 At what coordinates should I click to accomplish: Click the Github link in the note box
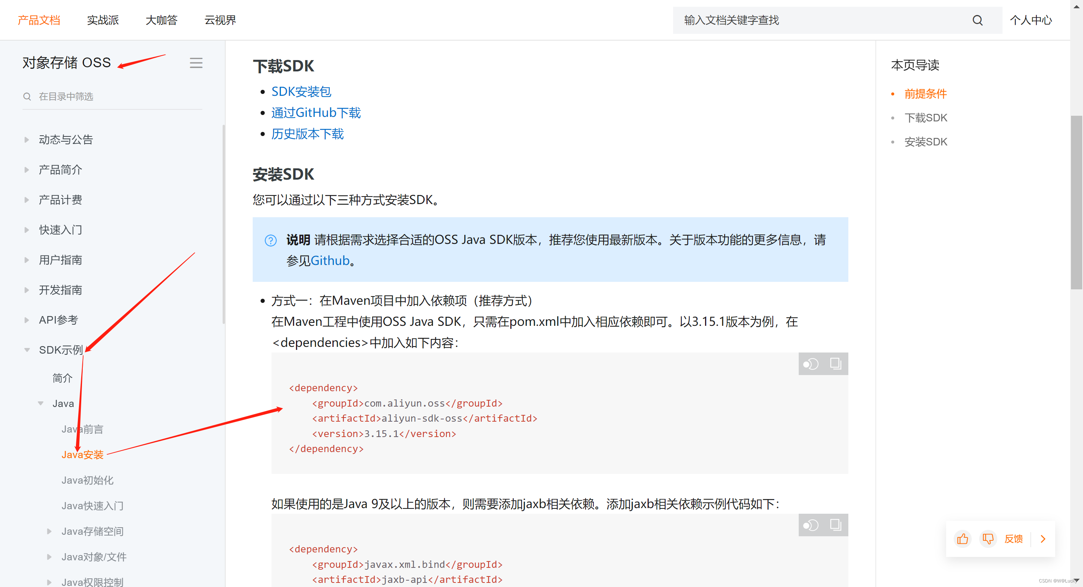(330, 260)
